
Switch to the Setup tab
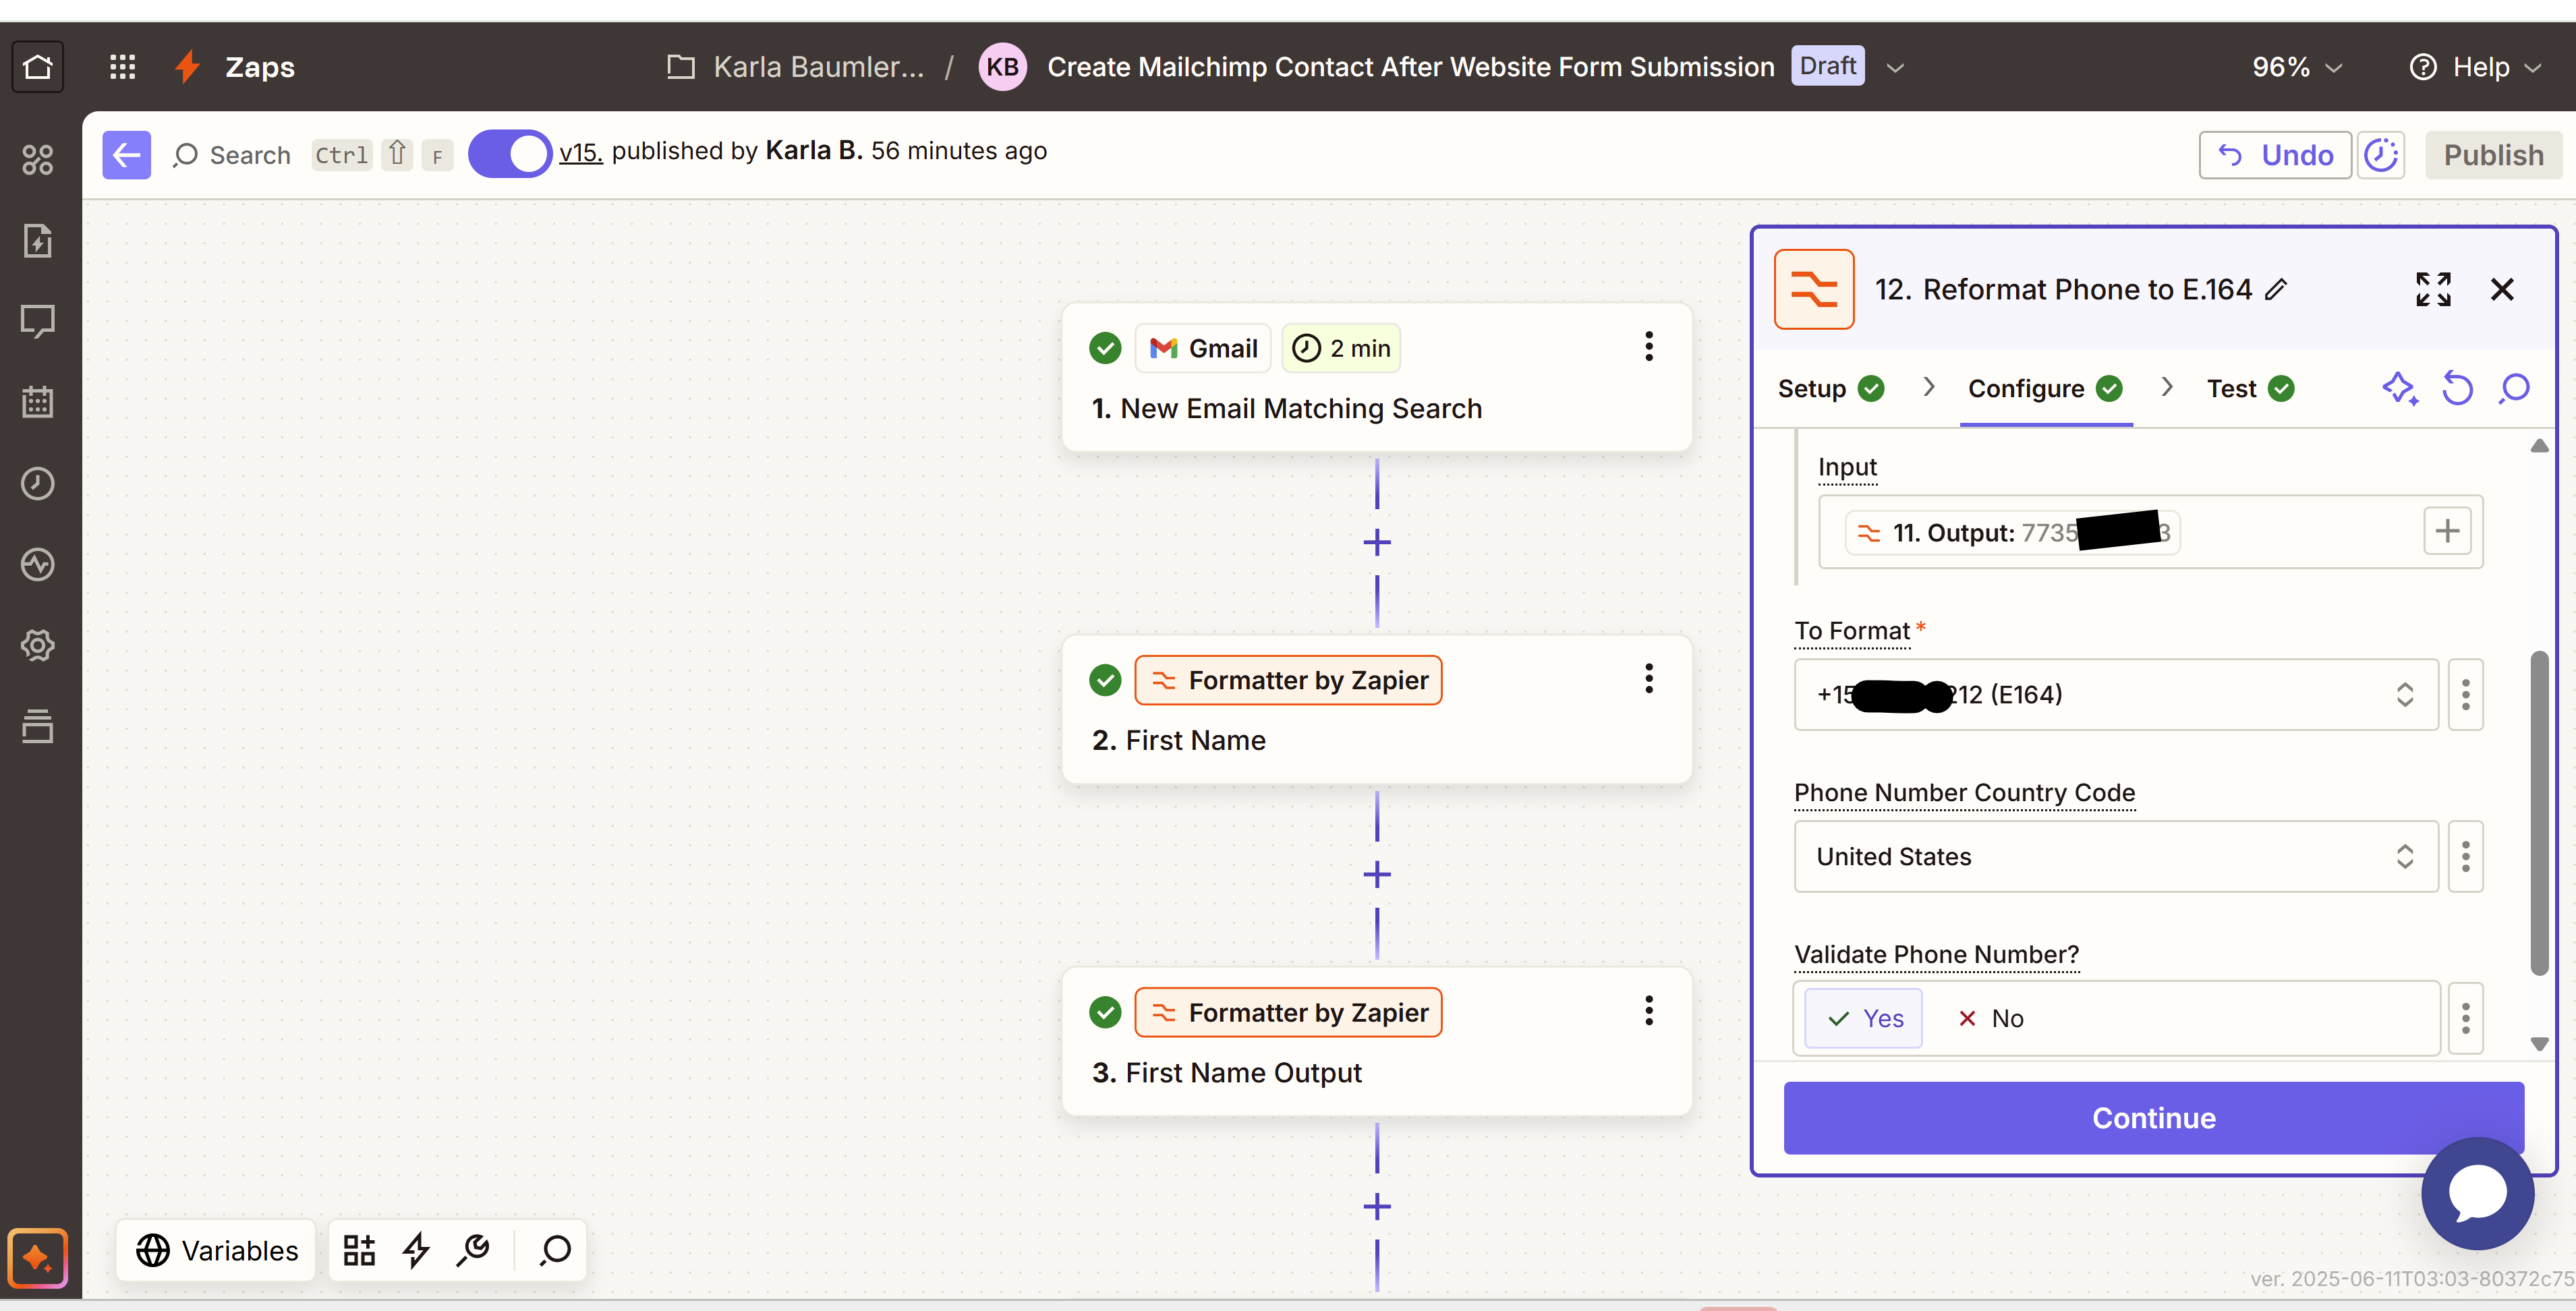point(1830,389)
